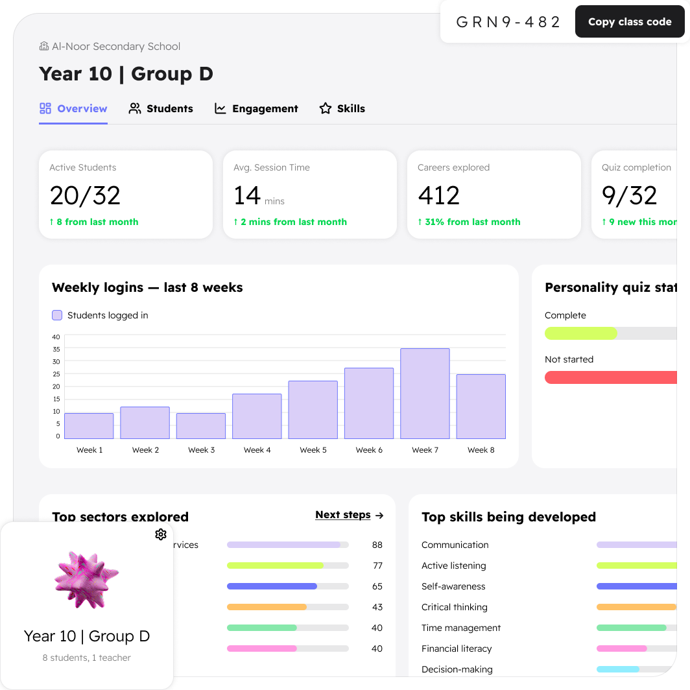Click the Week 1 bar
The height and width of the screenshot is (690, 690).
[89, 426]
